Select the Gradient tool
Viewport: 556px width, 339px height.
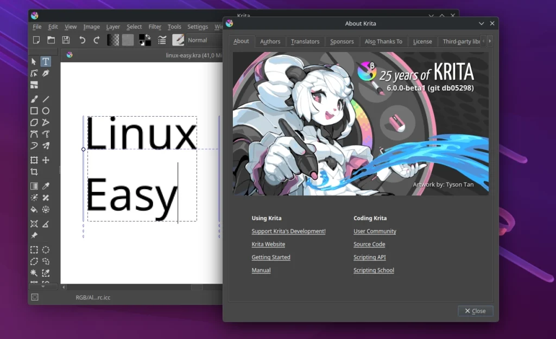click(34, 186)
